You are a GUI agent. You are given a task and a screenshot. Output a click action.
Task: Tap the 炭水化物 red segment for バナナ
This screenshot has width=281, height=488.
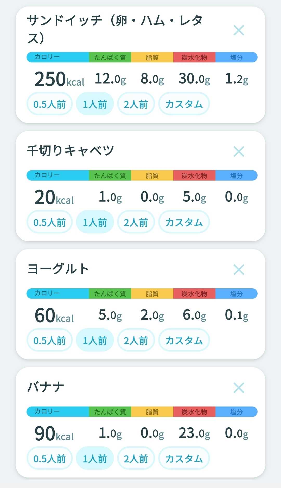click(x=194, y=412)
